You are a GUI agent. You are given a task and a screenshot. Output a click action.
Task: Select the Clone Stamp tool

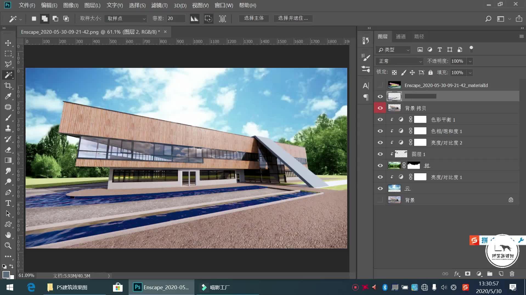(8, 128)
